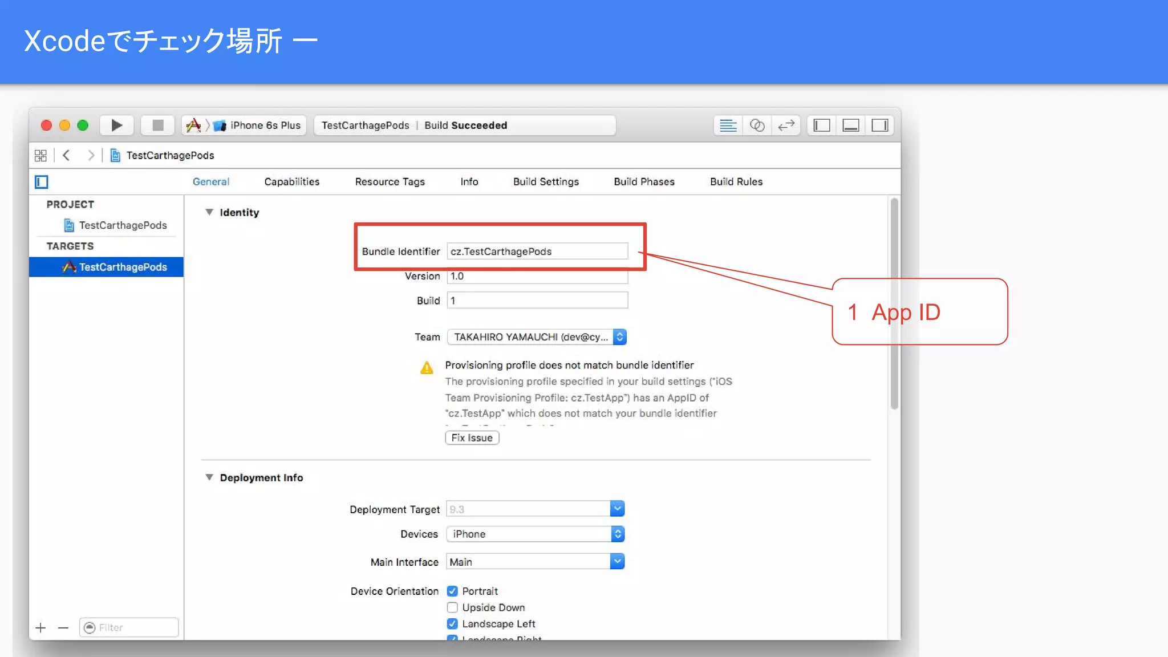Uncheck the Portrait orientation
Viewport: 1168px width, 657px height.
[452, 591]
